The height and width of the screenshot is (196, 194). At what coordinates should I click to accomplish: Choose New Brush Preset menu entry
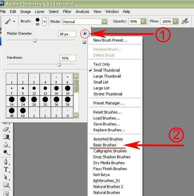point(110,40)
